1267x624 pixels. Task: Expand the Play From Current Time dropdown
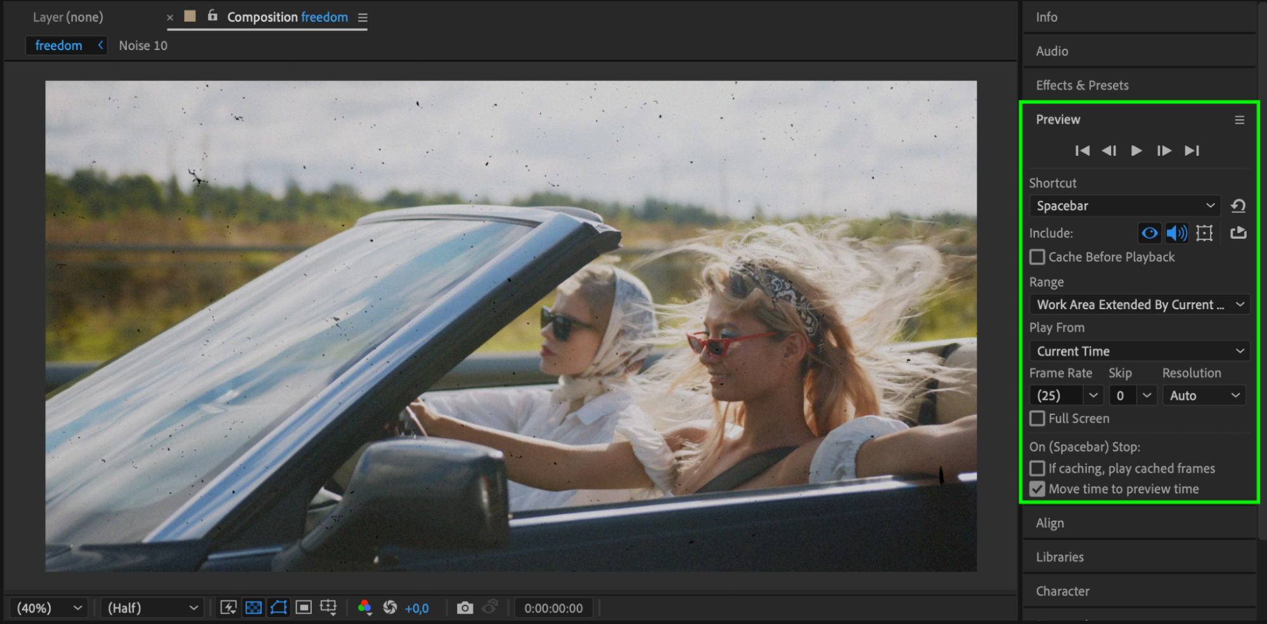1140,351
